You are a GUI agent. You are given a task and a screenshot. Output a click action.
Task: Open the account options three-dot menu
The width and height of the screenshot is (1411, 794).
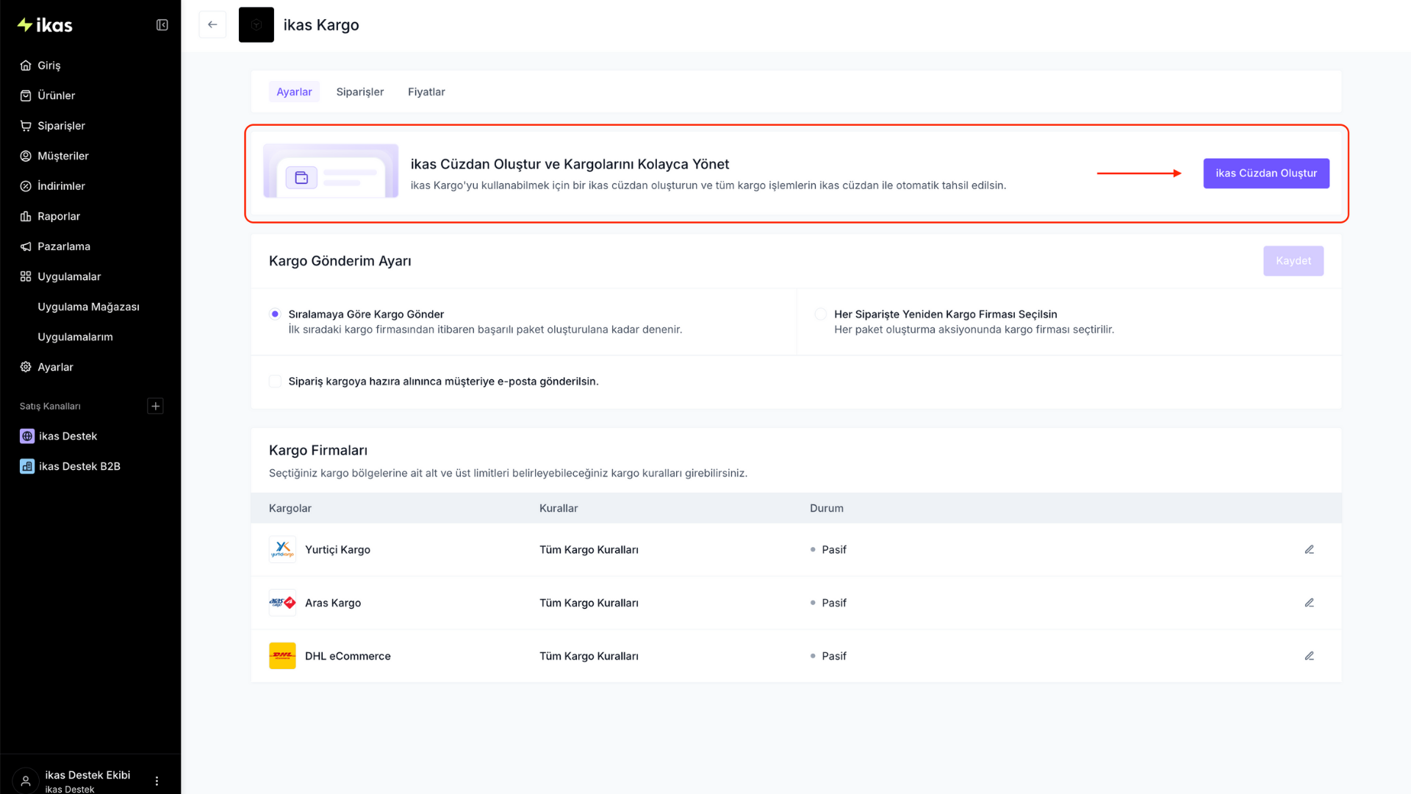click(x=157, y=781)
